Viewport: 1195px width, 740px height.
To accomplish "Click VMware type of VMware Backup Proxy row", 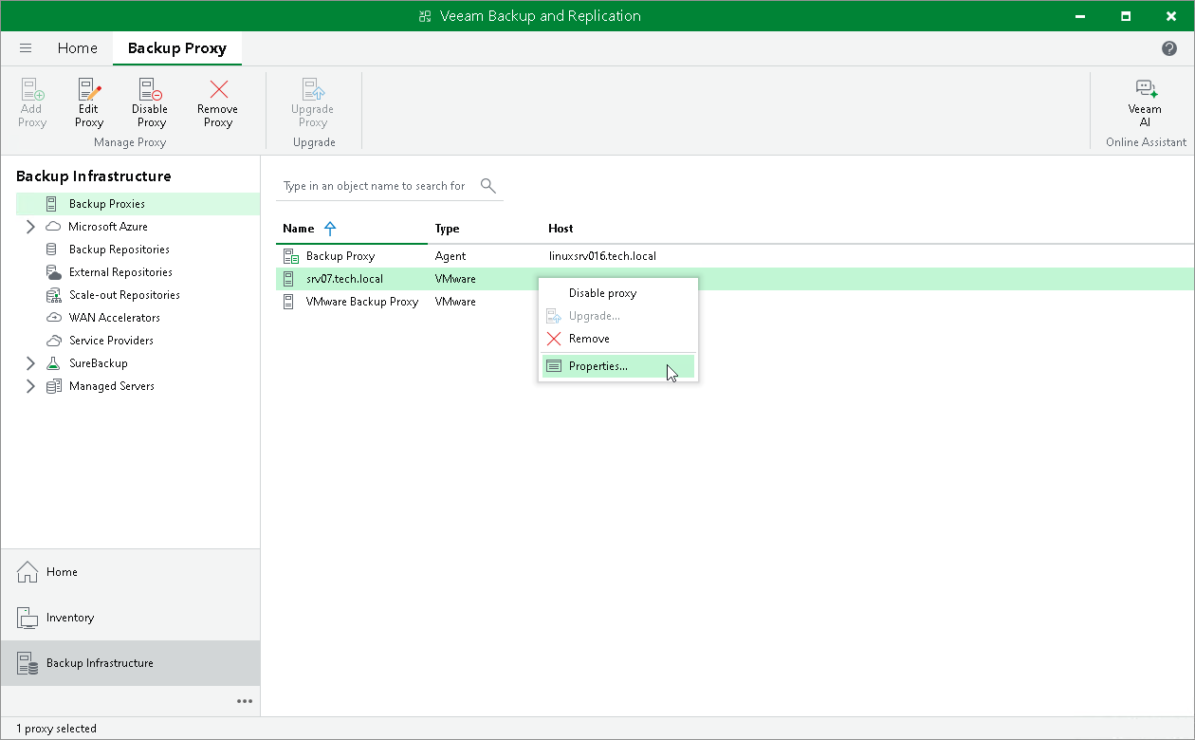I will coord(455,302).
